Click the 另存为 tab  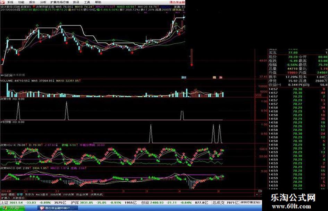click(29, 194)
